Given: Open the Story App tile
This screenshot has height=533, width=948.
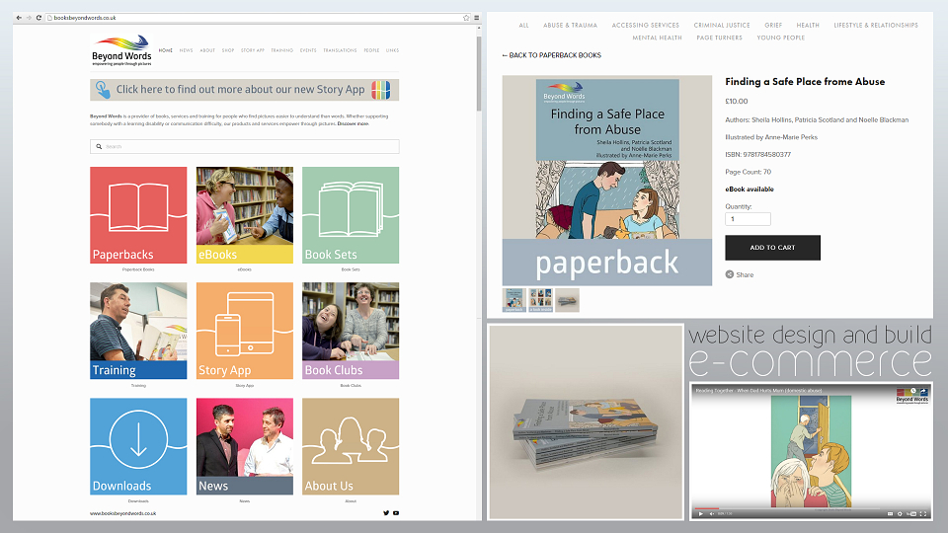Looking at the screenshot, I should pyautogui.click(x=244, y=331).
